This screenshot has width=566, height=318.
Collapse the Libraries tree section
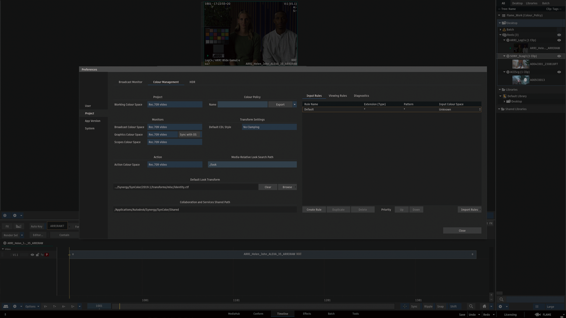pyautogui.click(x=500, y=89)
